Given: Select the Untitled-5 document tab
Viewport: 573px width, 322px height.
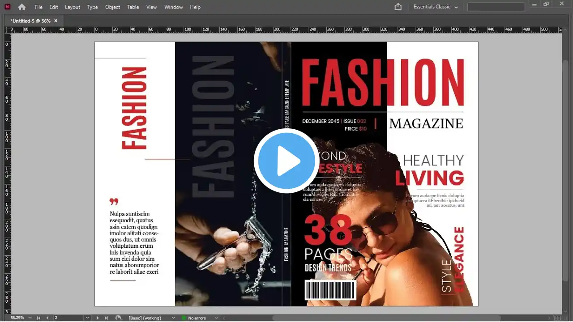Looking at the screenshot, I should coord(30,21).
